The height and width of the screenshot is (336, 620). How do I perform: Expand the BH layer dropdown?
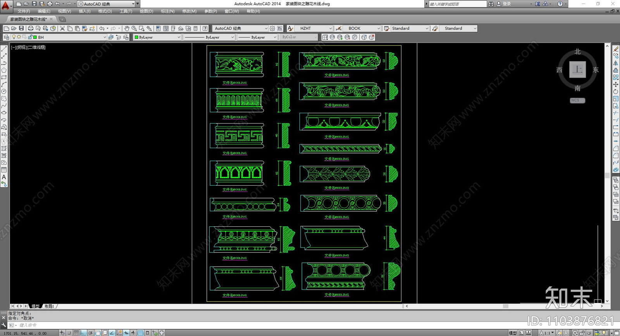105,37
